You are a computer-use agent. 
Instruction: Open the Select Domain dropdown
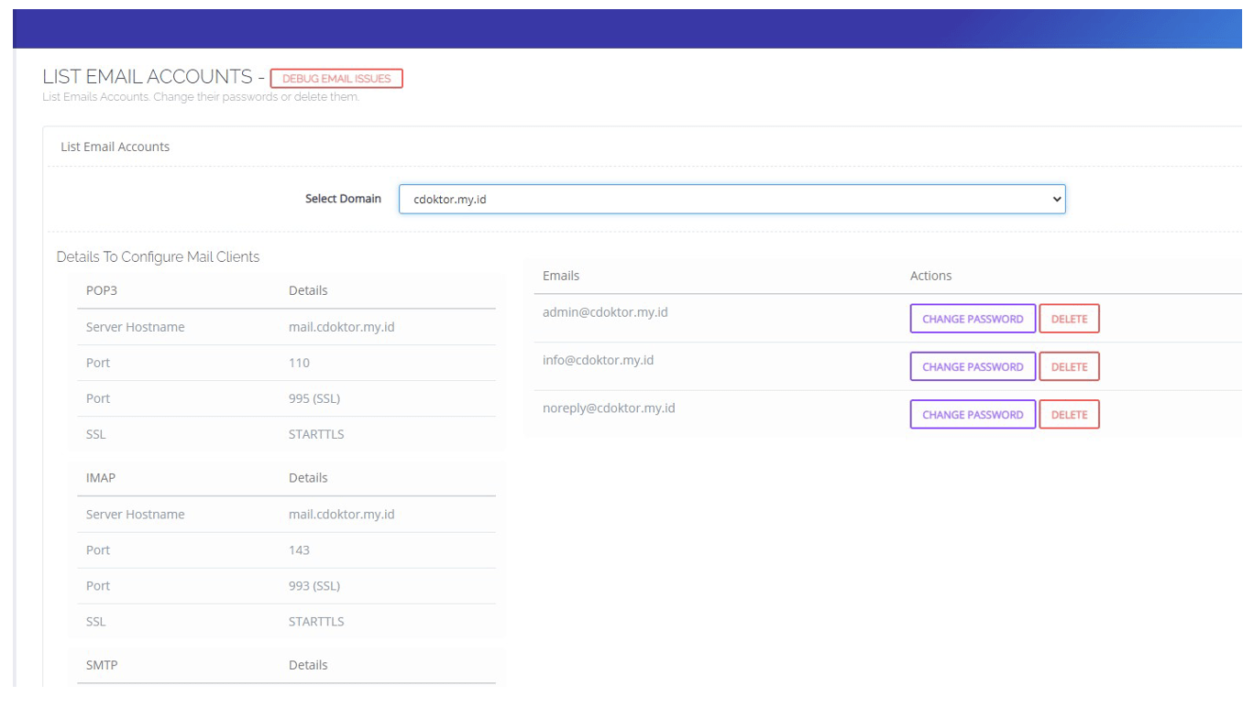click(x=731, y=199)
